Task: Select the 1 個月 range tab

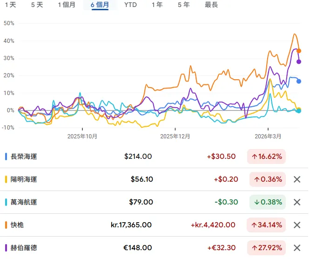Action: coord(67,5)
